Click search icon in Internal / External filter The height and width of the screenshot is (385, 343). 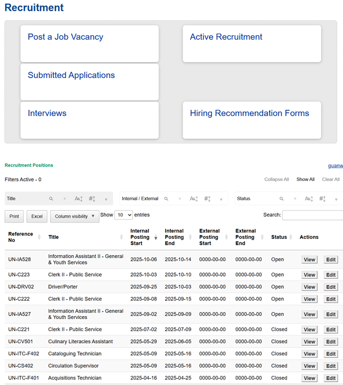(x=166, y=199)
